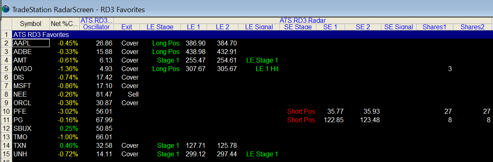This screenshot has height=162, width=493.
Task: Select the NEE symbol cell
Action: click(31, 94)
